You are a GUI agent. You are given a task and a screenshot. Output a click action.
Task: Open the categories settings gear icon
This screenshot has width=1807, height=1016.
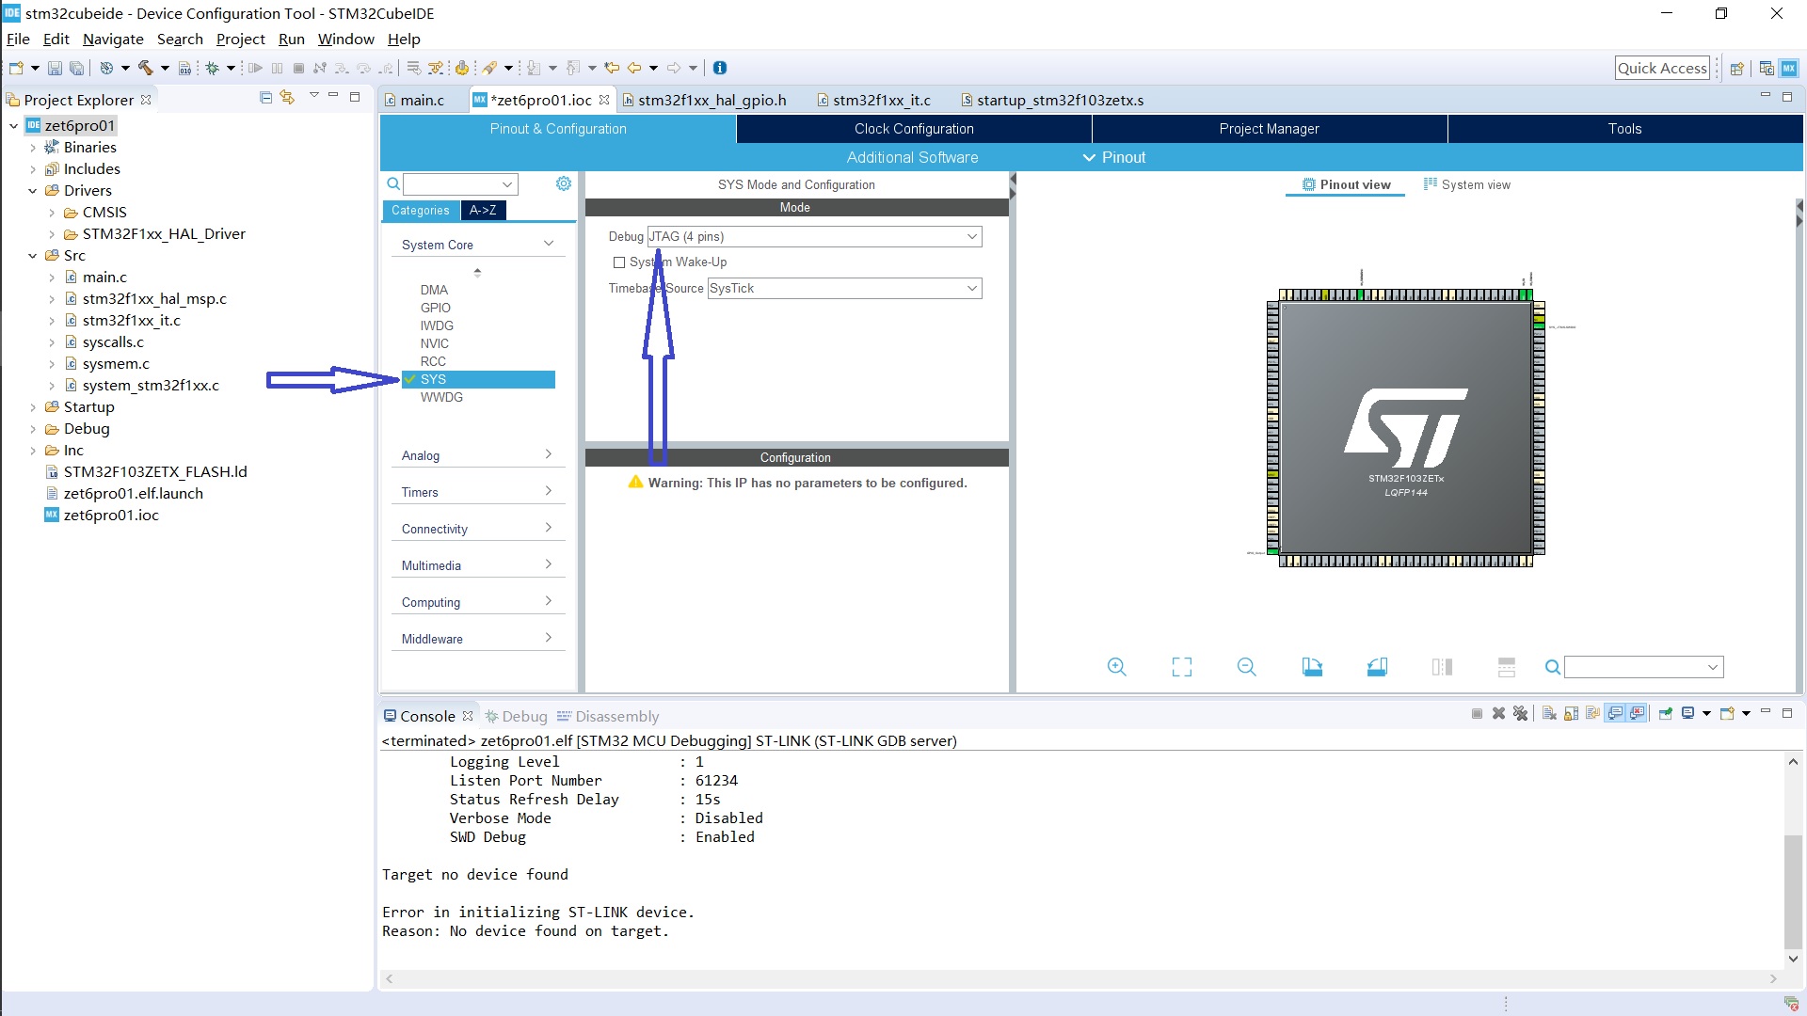563,183
